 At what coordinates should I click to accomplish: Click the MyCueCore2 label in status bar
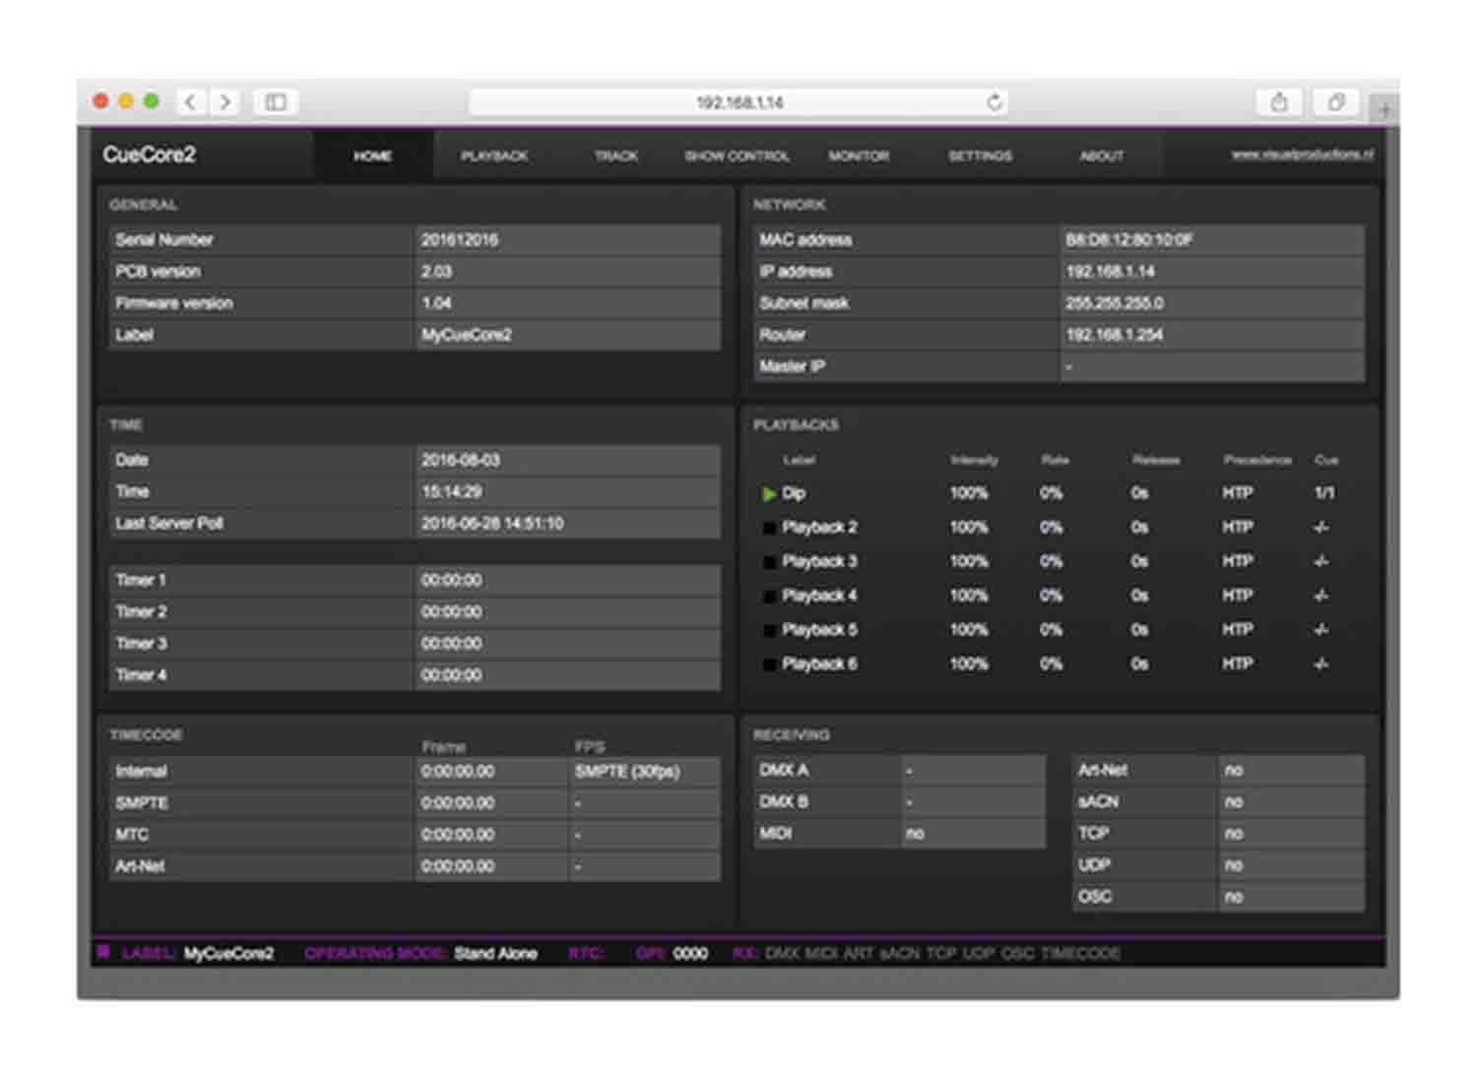click(x=228, y=953)
